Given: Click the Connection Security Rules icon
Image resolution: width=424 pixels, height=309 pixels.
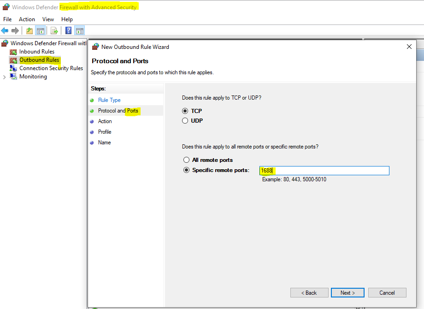Looking at the screenshot, I should pos(13,68).
